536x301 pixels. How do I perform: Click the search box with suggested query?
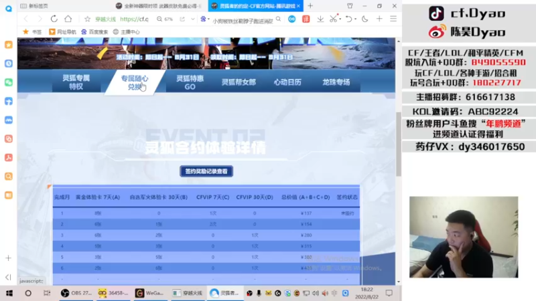tap(243, 21)
